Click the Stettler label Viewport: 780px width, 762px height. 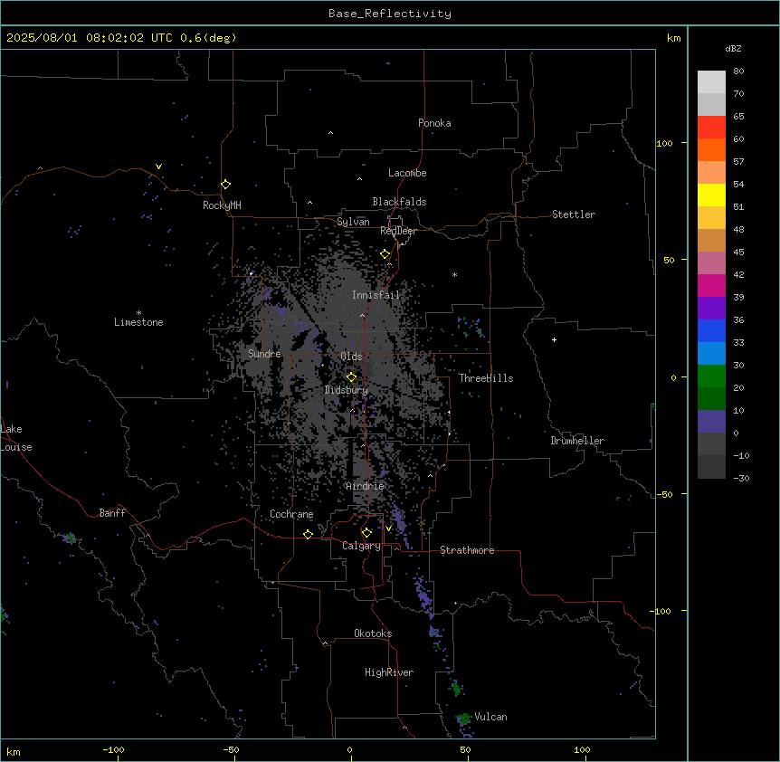point(574,214)
